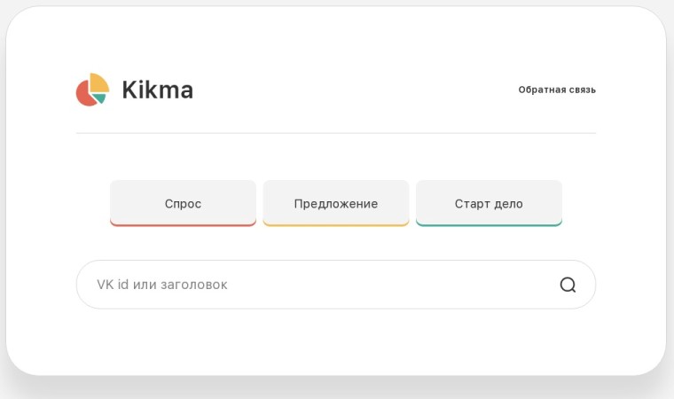Viewport: 674px width, 399px height.
Task: Click the word связь in the header link
Action: point(583,90)
